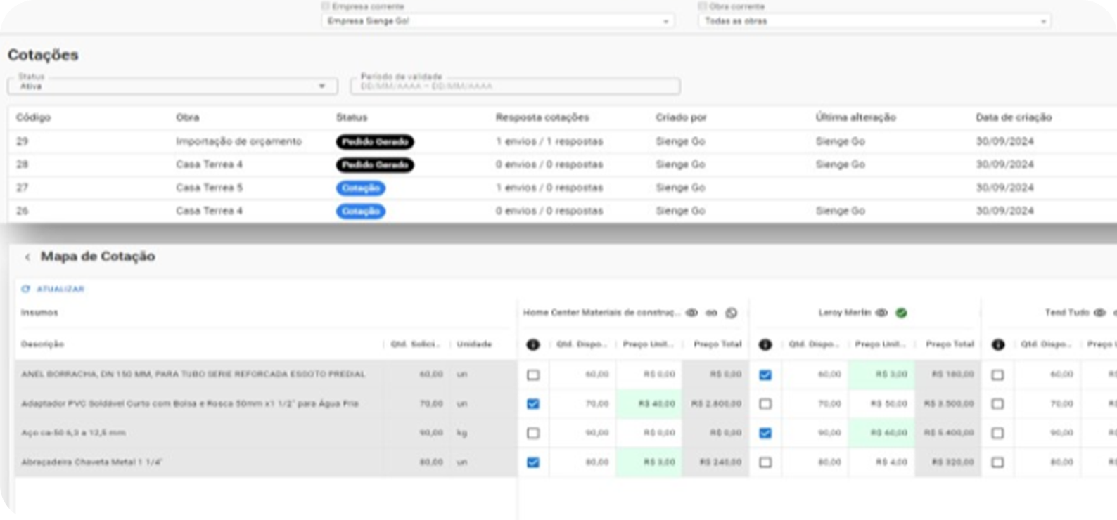Check Tend Tudo box for Abraçadeira Chaveta row
Viewport: 1117px width, 520px height.
[997, 462]
